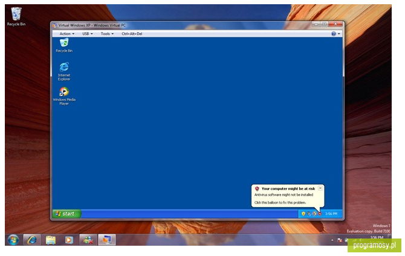
Task: Click the XP taskbar clock
Action: click(331, 214)
